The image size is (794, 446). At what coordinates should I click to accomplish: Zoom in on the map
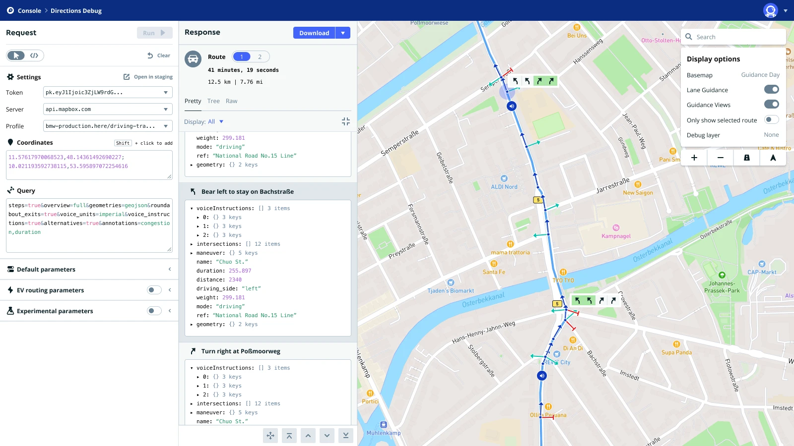click(695, 157)
